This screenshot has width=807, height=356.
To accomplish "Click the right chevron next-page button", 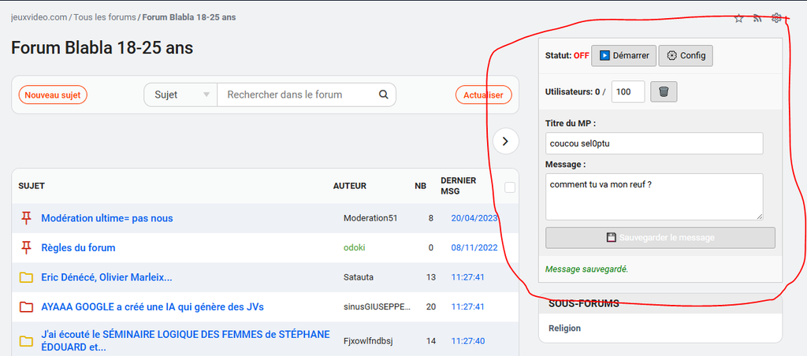I will coord(505,141).
